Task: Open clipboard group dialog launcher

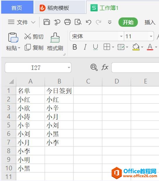Action: tap(64, 54)
